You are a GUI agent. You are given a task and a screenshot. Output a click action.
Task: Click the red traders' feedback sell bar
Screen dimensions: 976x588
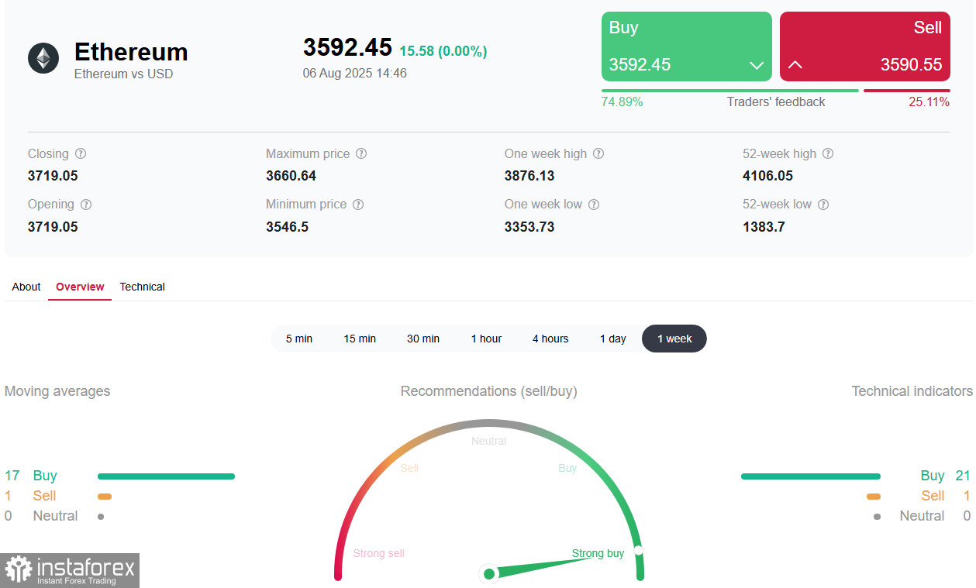tap(907, 91)
